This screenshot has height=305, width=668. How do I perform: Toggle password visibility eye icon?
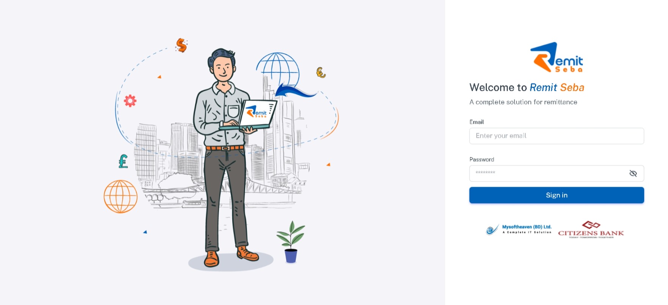633,174
